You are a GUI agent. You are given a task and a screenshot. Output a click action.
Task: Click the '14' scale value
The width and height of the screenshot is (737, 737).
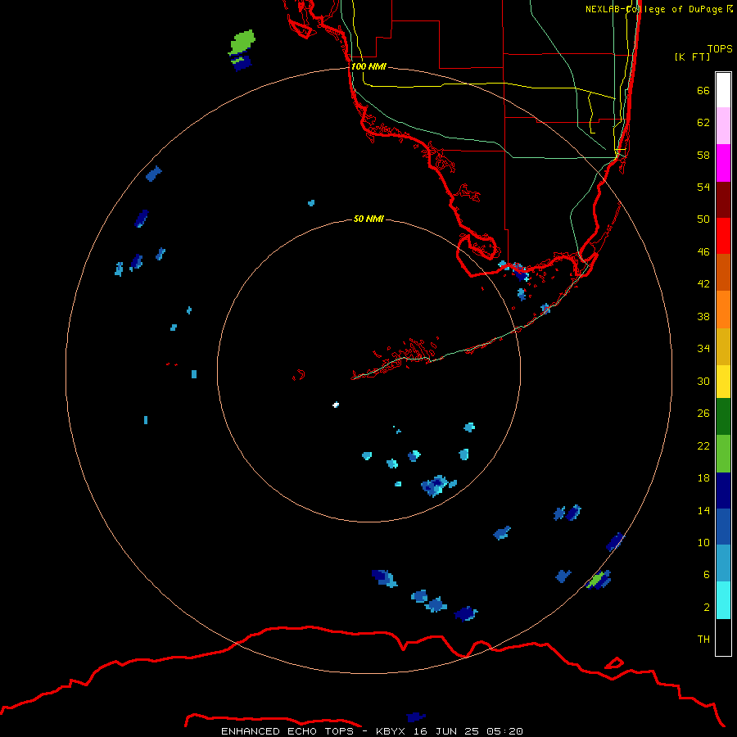703,510
